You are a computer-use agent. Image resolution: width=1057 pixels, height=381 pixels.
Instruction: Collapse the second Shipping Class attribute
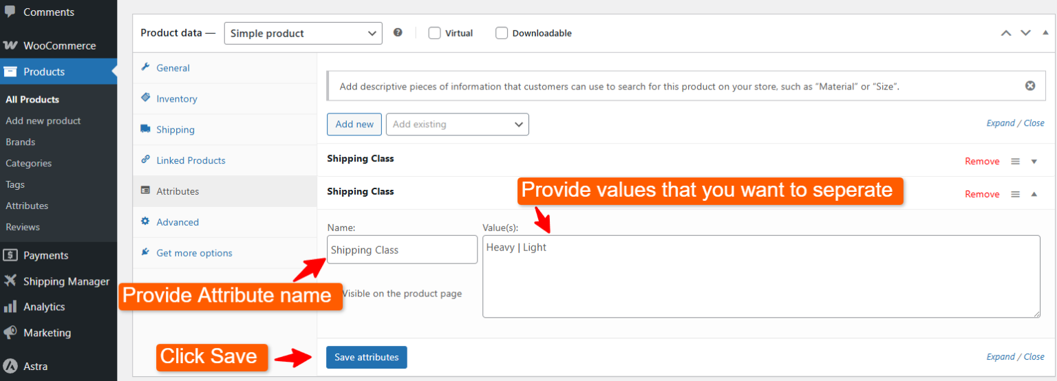point(1034,194)
